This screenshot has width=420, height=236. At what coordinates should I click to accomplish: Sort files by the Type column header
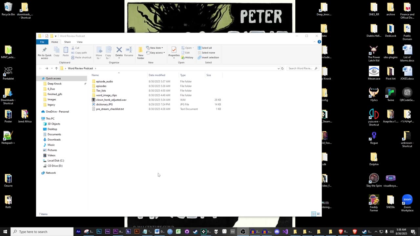pyautogui.click(x=192, y=75)
